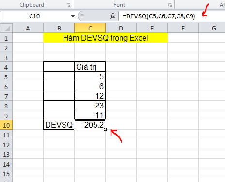Select column B header
The image size is (225, 182).
click(59, 29)
